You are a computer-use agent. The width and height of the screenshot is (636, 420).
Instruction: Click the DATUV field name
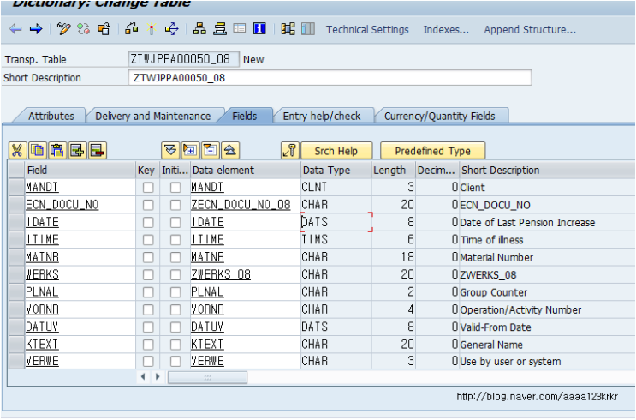pyautogui.click(x=42, y=327)
